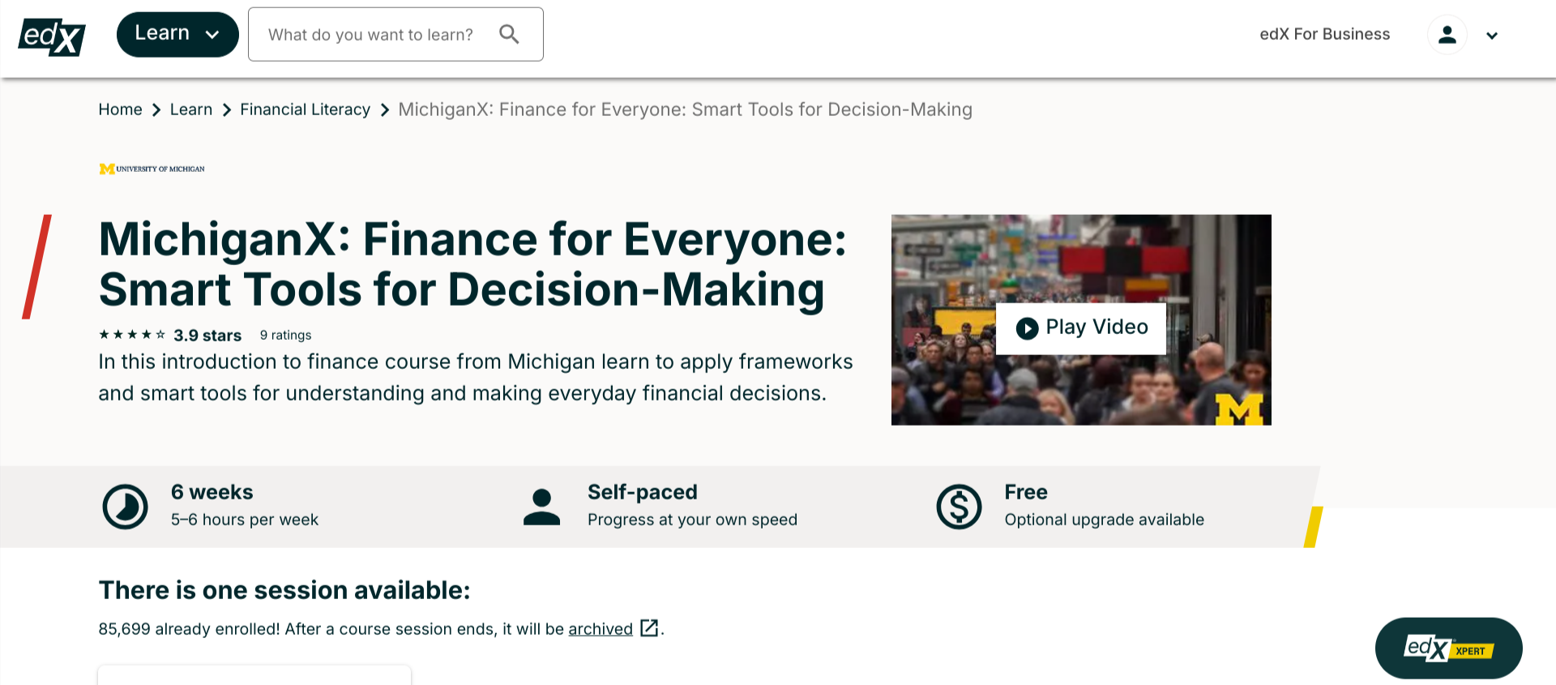Open Learn breadcrumb link
The width and height of the screenshot is (1556, 685).
click(191, 109)
